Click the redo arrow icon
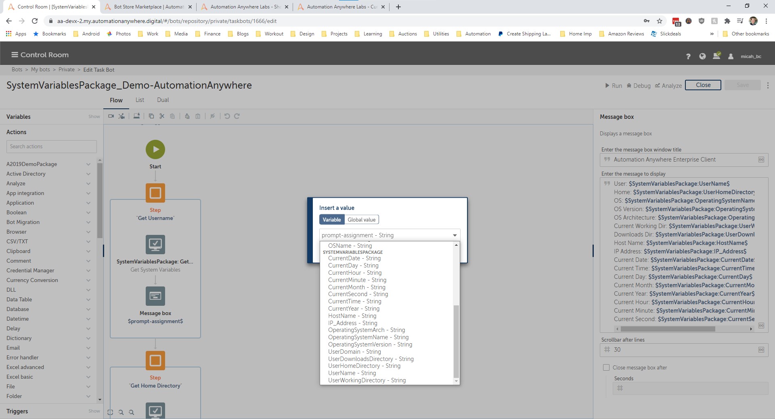The image size is (775, 419). [237, 116]
